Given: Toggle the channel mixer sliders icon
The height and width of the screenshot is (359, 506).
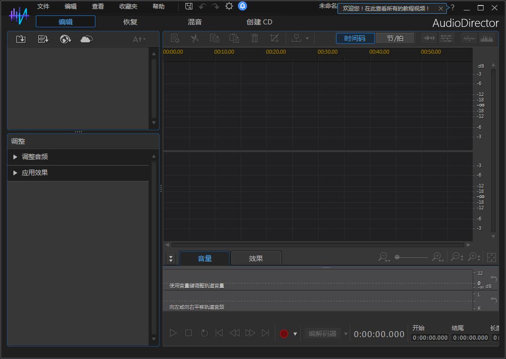Looking at the screenshot, I should coord(446,38).
